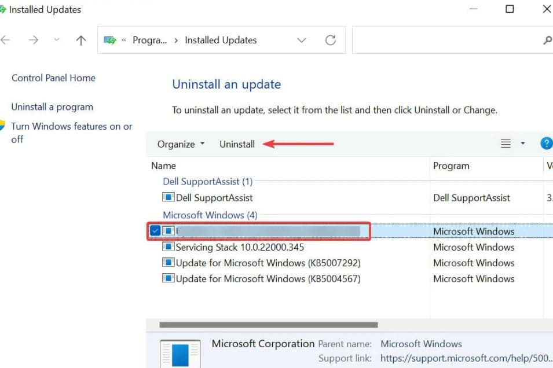Click the change view icon
This screenshot has width=553, height=368.
click(x=506, y=143)
